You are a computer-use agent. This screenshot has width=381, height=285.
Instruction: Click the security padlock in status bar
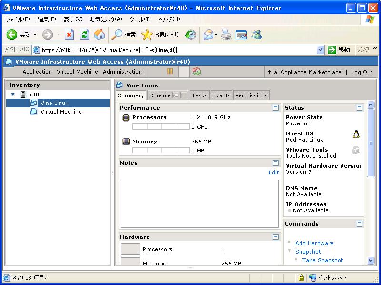[301, 277]
